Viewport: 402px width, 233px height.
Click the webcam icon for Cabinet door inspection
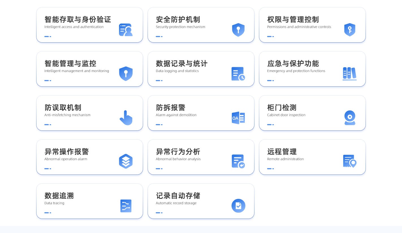tap(350, 118)
